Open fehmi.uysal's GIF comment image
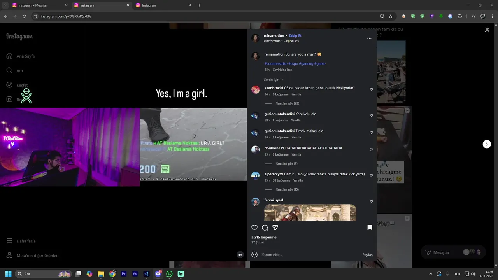 click(x=310, y=212)
